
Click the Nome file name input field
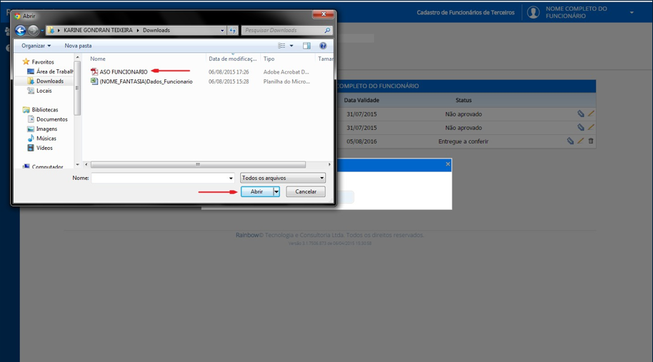tap(162, 178)
